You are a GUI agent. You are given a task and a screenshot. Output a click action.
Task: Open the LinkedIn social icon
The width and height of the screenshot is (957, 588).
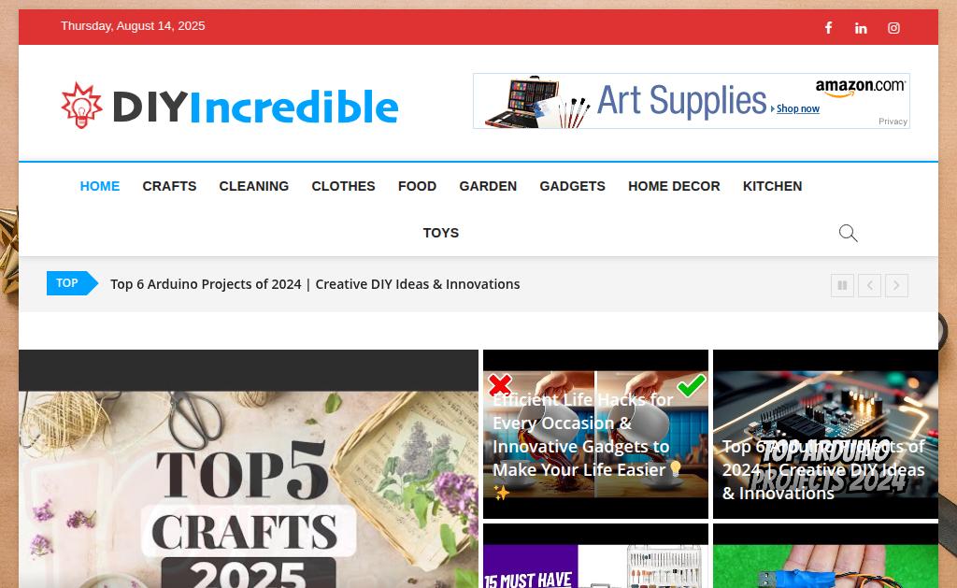[x=861, y=28]
